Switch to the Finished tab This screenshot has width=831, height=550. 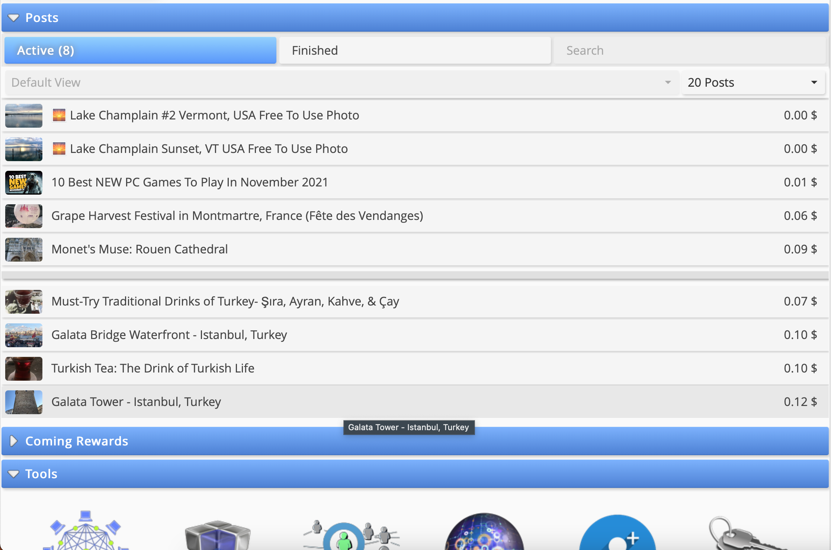click(x=415, y=51)
